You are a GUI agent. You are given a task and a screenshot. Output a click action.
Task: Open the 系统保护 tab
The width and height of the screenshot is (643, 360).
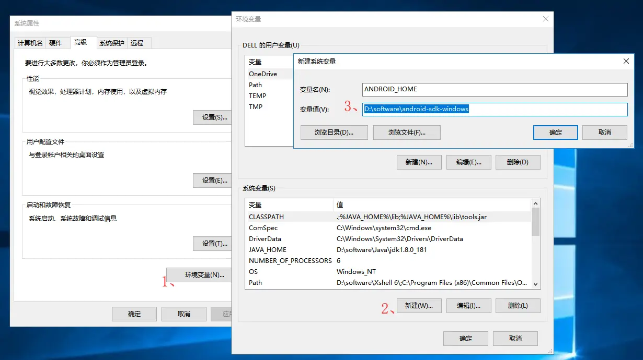click(x=112, y=43)
